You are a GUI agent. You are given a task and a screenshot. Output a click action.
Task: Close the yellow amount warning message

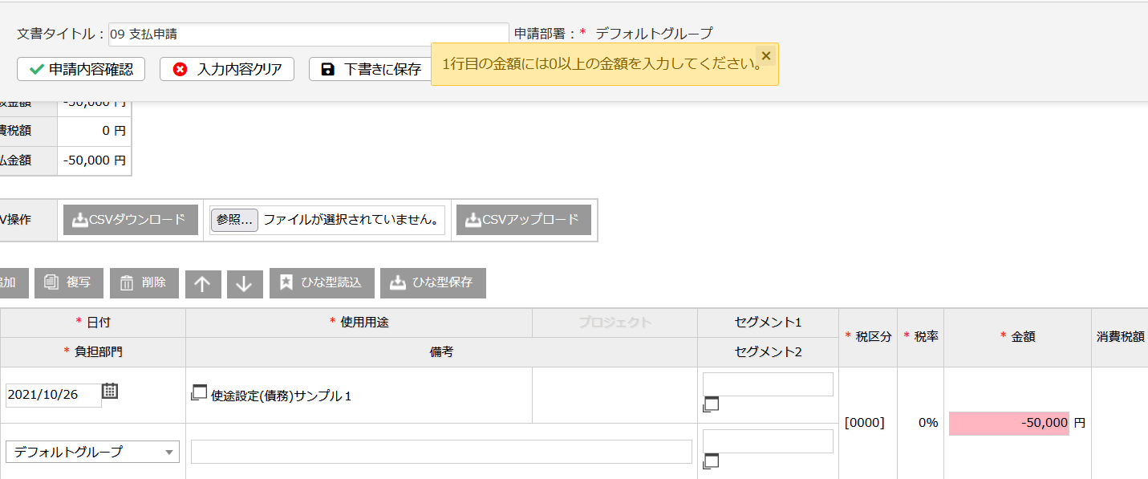[765, 55]
